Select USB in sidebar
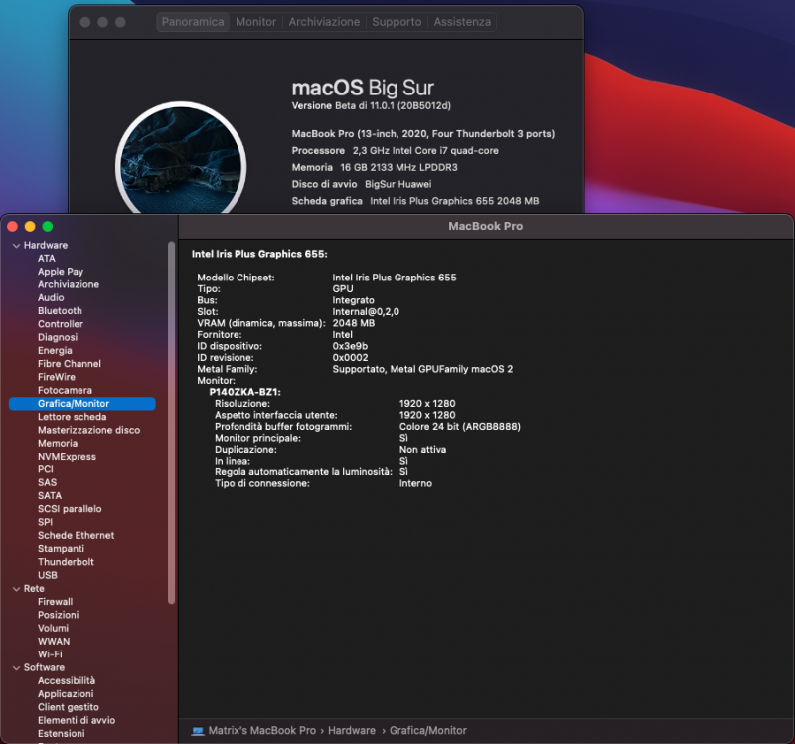Viewport: 795px width, 744px height. click(48, 575)
